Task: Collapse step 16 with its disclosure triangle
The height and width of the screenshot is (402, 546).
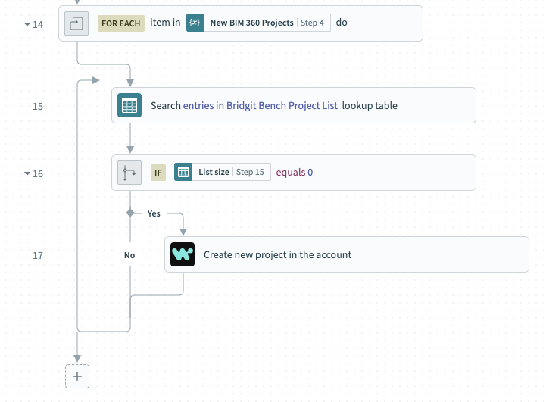Action: click(x=27, y=173)
